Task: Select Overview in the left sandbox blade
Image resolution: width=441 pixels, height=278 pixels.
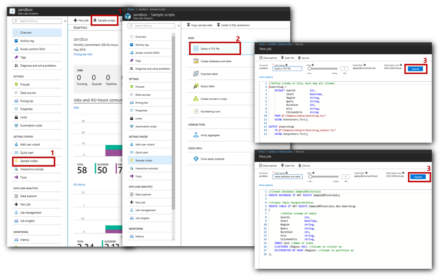Action: coord(37,33)
